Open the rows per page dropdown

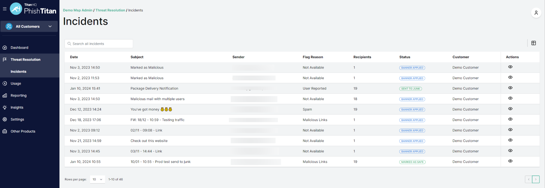click(98, 179)
